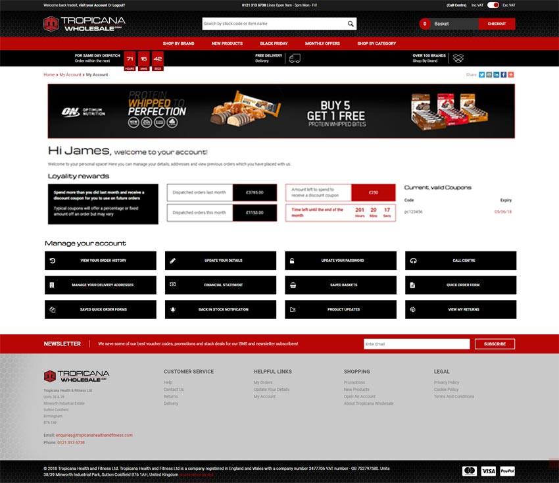The width and height of the screenshot is (559, 483).
Task: Click the padlock icon for password update
Action: click(x=292, y=261)
